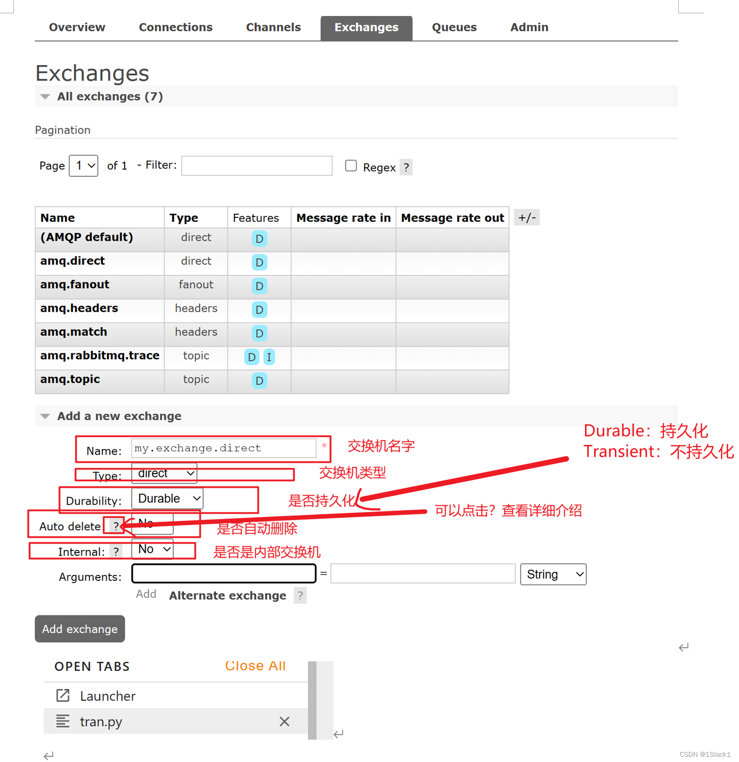This screenshot has width=739, height=762.
Task: Click the Arguments key input field
Action: pyautogui.click(x=224, y=573)
